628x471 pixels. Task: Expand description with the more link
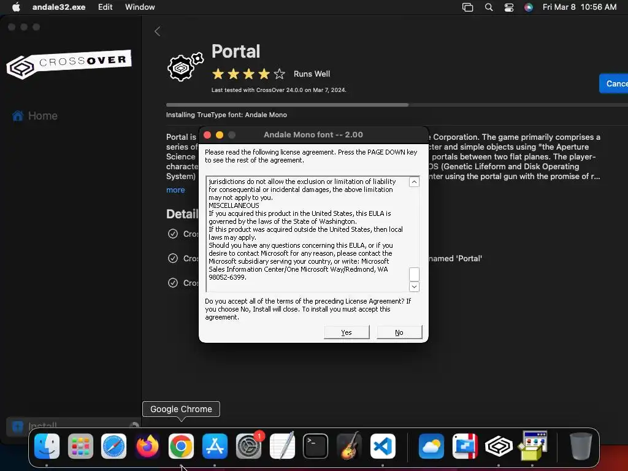tap(175, 190)
